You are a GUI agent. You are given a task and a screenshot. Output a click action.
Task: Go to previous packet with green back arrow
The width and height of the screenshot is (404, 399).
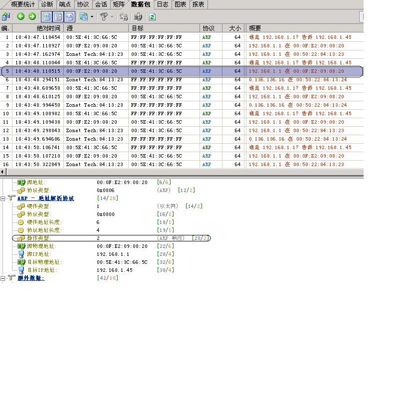click(x=21, y=16)
